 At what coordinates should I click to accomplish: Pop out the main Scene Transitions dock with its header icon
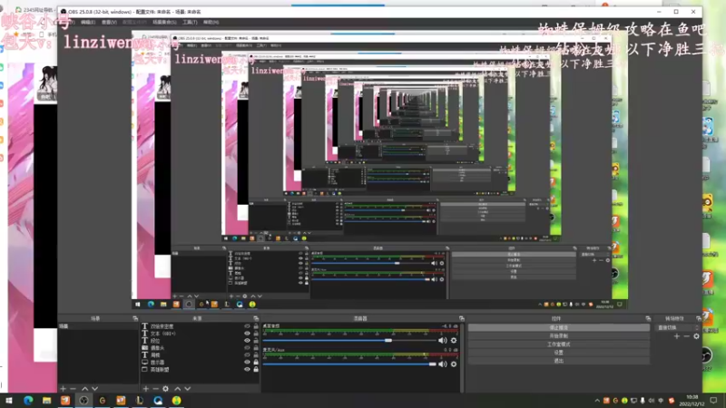pyautogui.click(x=699, y=318)
